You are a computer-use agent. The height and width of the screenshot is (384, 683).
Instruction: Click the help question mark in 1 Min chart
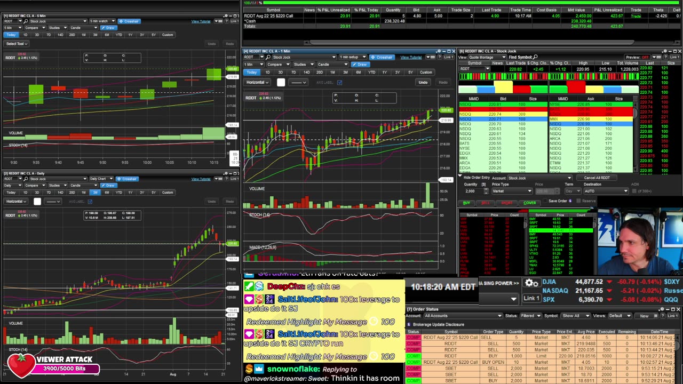tap(439, 57)
